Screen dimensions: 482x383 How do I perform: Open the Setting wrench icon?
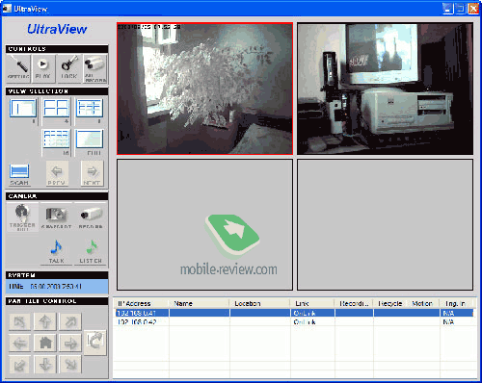pos(18,67)
